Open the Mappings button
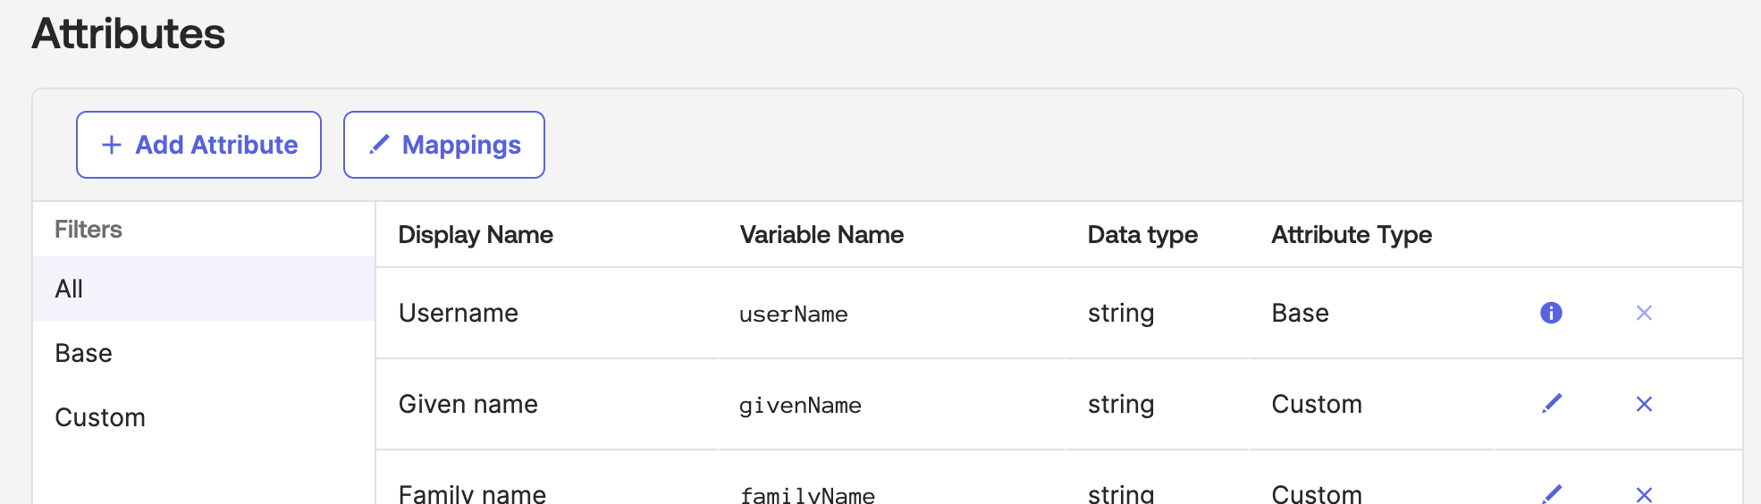The height and width of the screenshot is (504, 1761). [444, 145]
